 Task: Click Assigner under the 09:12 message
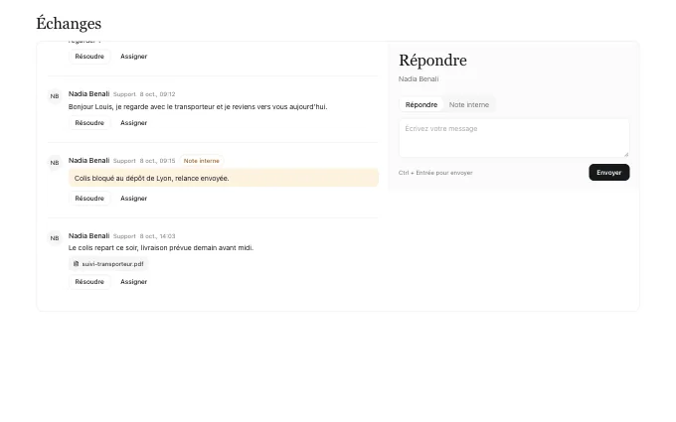pyautogui.click(x=133, y=123)
